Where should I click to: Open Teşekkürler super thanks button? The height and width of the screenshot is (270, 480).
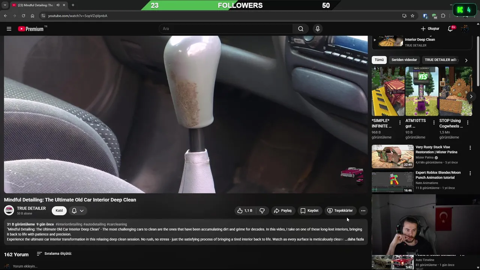tap(340, 211)
